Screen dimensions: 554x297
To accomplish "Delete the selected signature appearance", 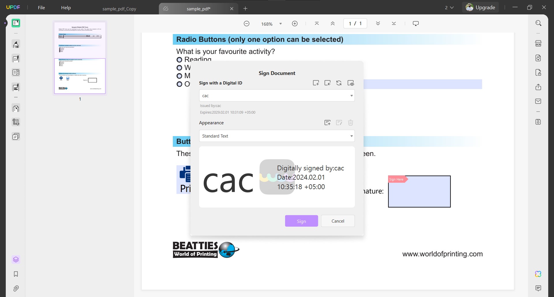I will coord(351,123).
